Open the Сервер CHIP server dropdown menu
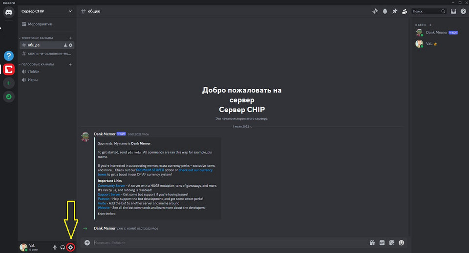Screen dimensions: 469x253 click(x=46, y=11)
